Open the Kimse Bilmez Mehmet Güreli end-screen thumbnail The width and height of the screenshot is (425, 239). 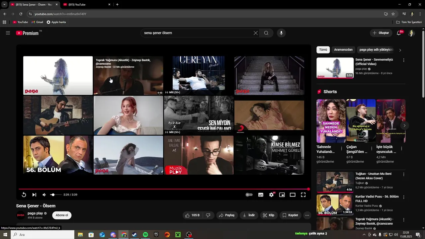click(x=269, y=155)
